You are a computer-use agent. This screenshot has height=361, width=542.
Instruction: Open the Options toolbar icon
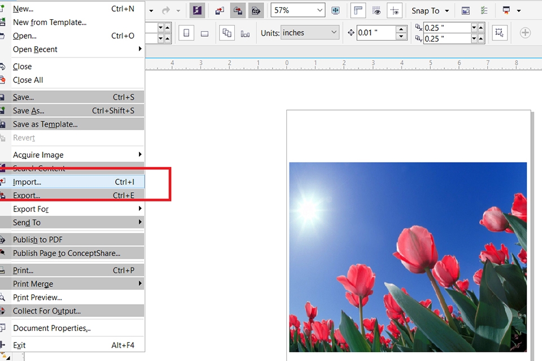484,10
